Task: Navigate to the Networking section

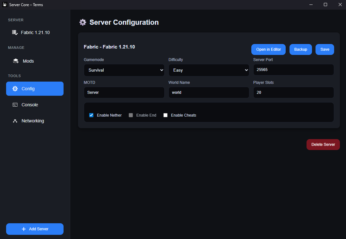Action: (x=32, y=121)
